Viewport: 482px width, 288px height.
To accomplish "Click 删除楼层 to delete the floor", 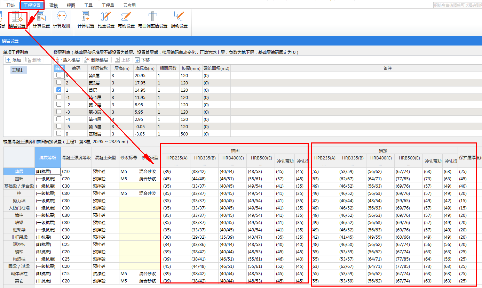I will (96, 60).
